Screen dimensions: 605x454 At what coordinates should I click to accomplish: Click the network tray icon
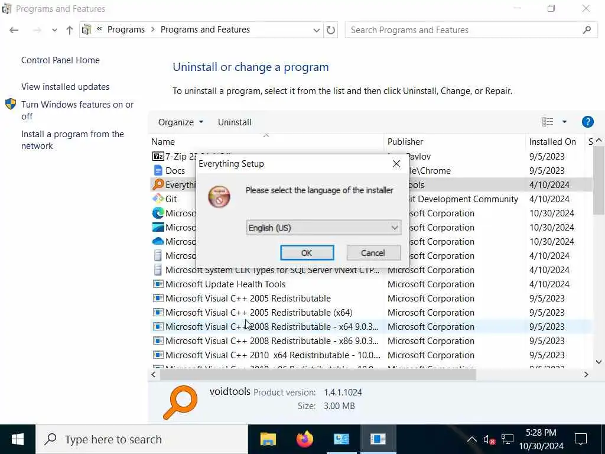tap(507, 439)
